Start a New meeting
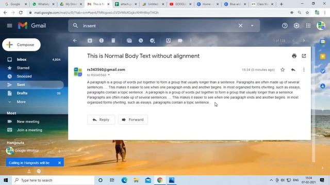 [x=28, y=121]
